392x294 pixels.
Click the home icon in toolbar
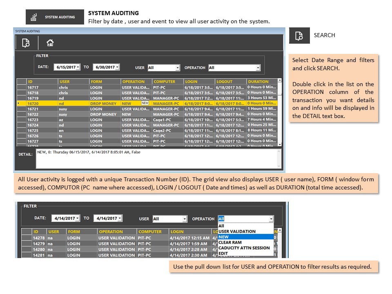tap(50, 43)
